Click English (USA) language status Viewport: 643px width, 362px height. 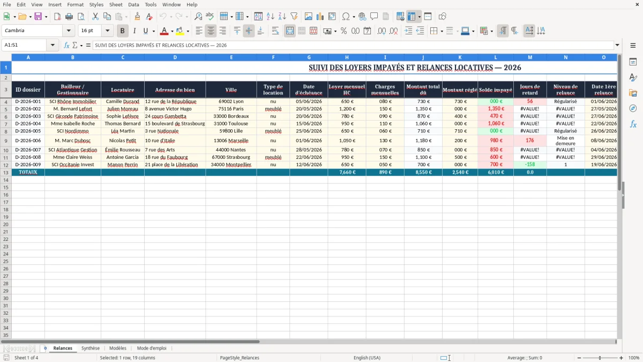367,358
